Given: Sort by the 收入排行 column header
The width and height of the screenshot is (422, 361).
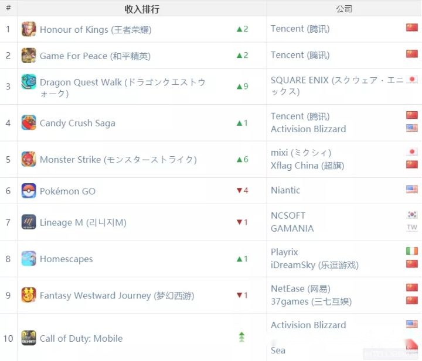Looking at the screenshot, I should tap(142, 9).
